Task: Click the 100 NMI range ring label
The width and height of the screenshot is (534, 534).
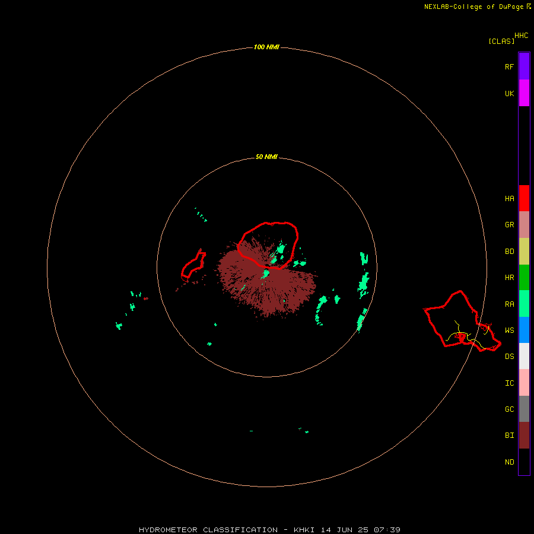Action: 266,47
